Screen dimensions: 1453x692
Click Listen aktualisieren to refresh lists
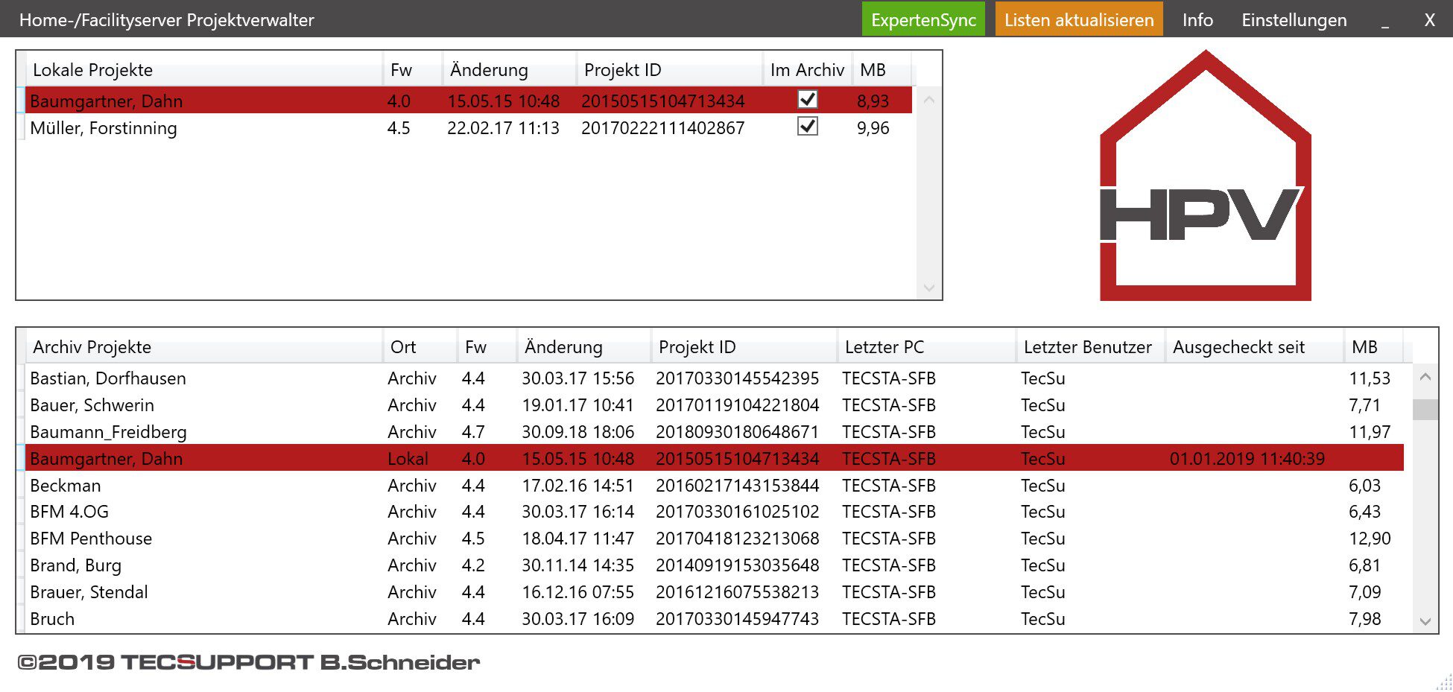1078,19
